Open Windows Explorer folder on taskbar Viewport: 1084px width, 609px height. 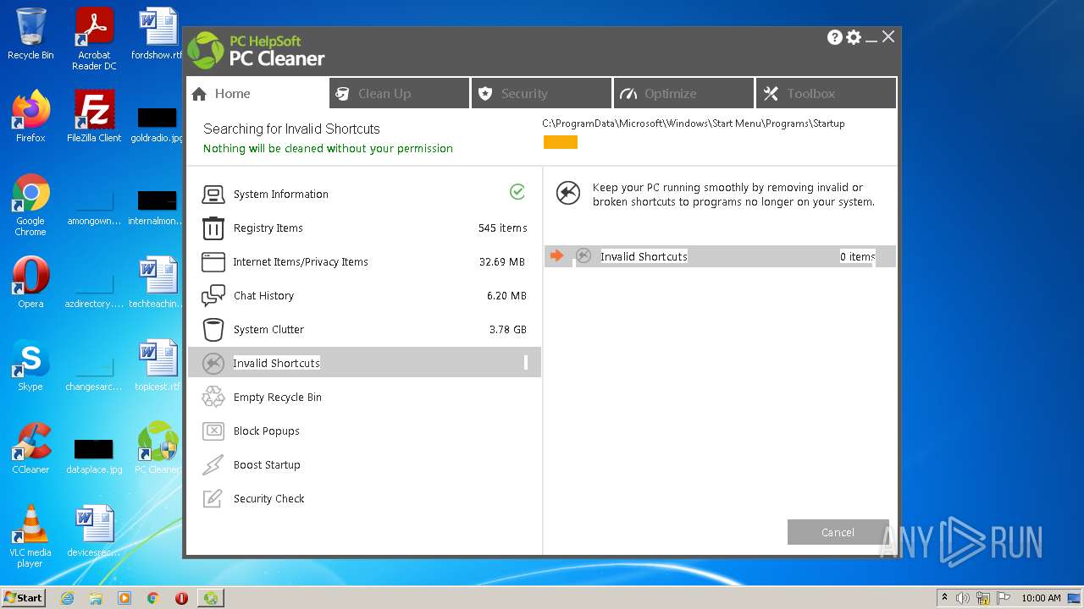click(96, 598)
